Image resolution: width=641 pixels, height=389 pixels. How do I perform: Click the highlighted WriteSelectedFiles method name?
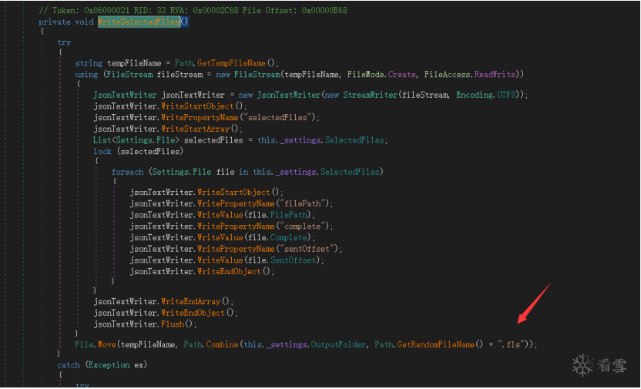tap(139, 22)
